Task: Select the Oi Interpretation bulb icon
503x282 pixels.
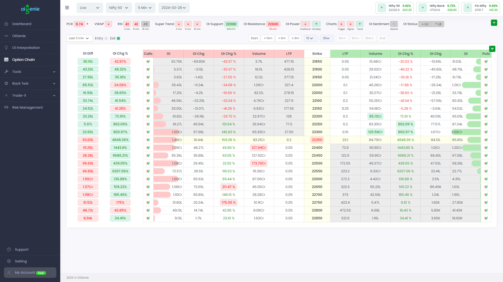Action: [x=6, y=48]
